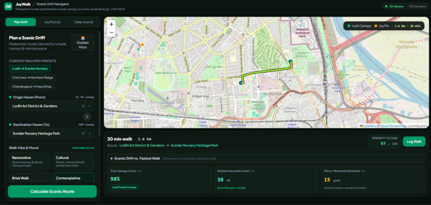Click the green destination marker on map
Viewport: 431px width, 205px height.
[290, 62]
